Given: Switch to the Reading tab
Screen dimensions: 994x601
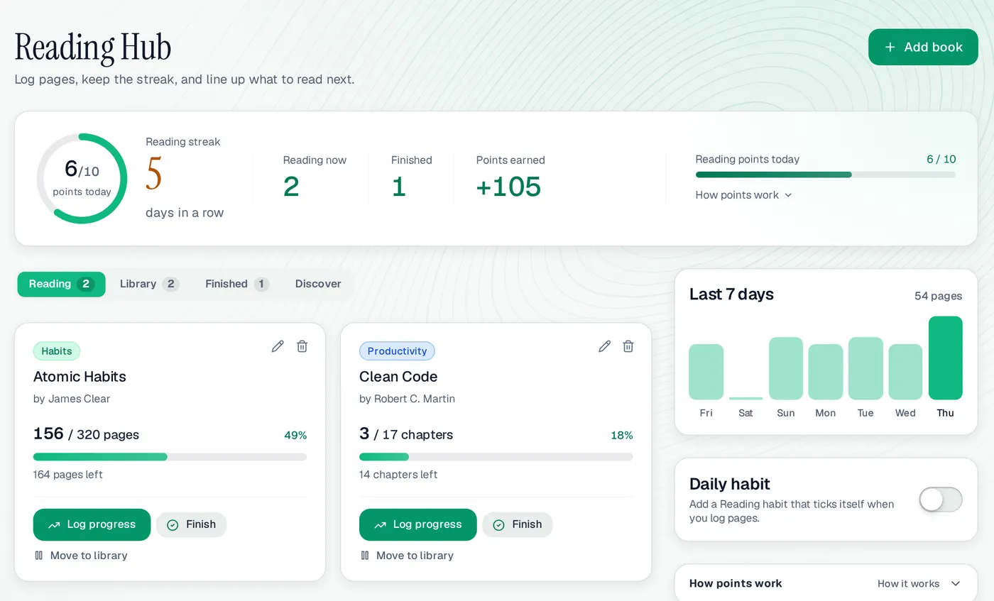Looking at the screenshot, I should (61, 284).
